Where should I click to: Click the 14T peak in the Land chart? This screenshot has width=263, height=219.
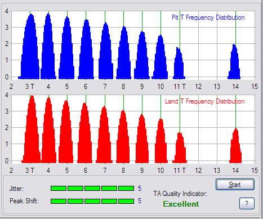click(x=235, y=146)
